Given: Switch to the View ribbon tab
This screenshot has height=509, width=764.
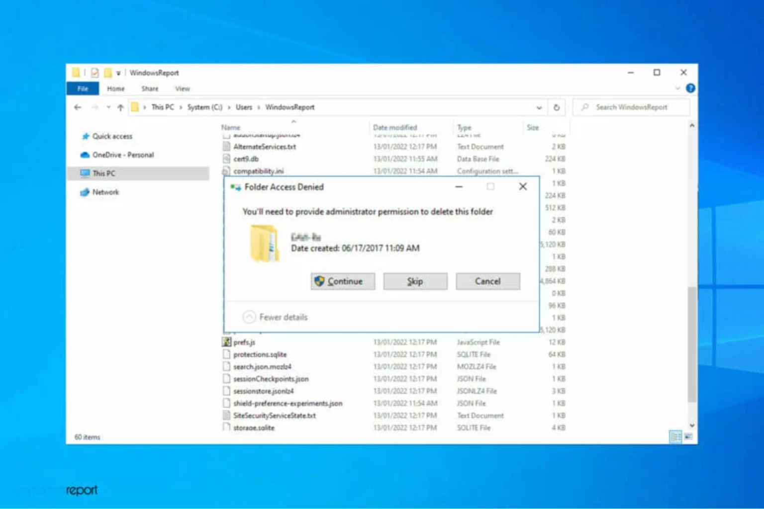Looking at the screenshot, I should click(182, 88).
